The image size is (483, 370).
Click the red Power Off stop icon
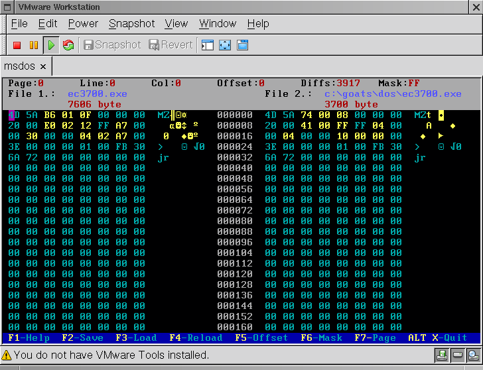[17, 45]
